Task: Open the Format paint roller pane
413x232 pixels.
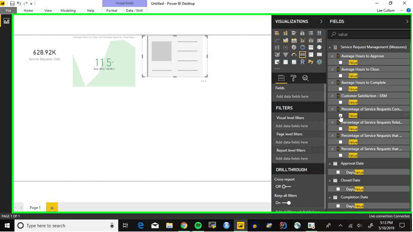Action: tap(293, 78)
